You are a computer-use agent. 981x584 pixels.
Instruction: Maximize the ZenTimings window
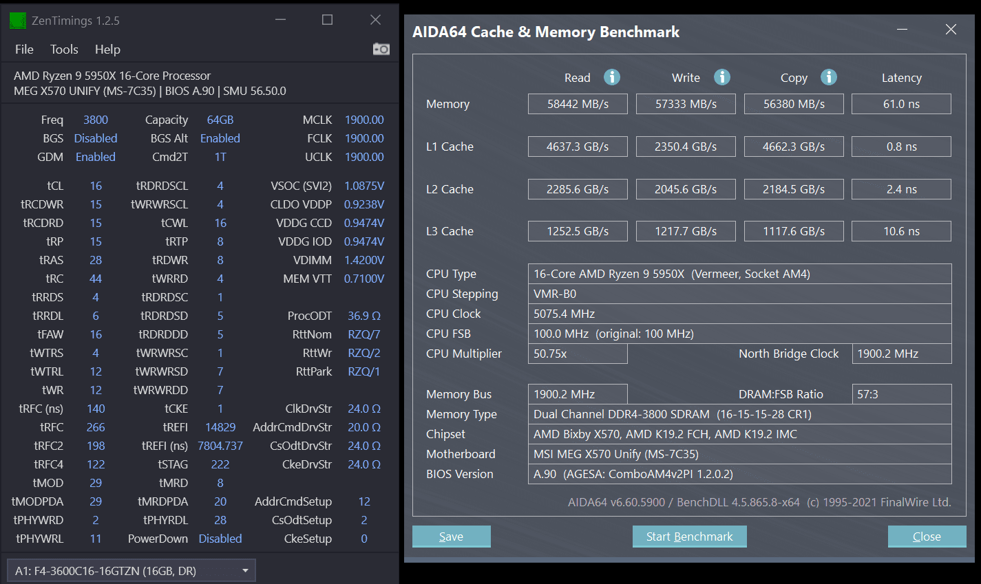328,20
